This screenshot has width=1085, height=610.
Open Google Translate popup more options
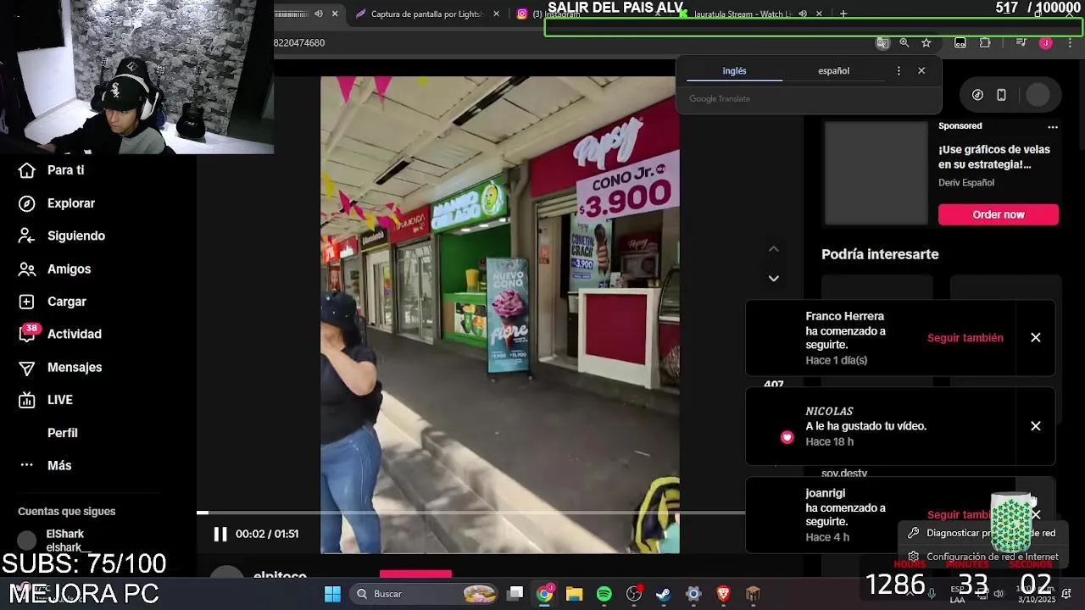pos(899,71)
